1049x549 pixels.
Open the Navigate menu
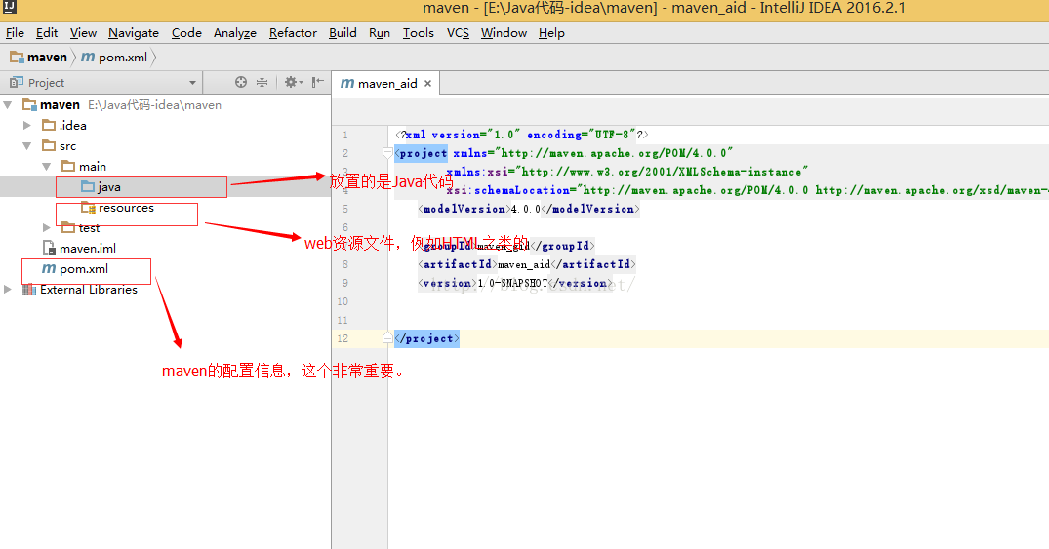pos(133,33)
